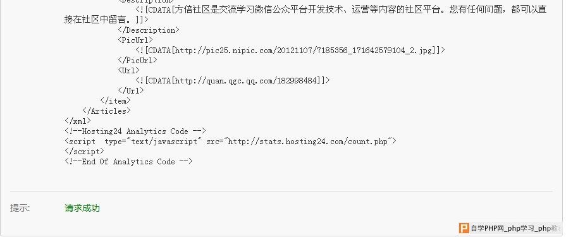Click the Hosting24 Analytics Code comment line
566x237 pixels.
(x=135, y=131)
